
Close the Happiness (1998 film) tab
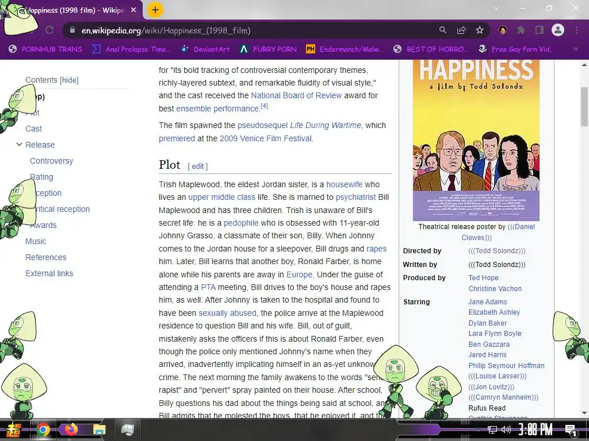coord(133,10)
